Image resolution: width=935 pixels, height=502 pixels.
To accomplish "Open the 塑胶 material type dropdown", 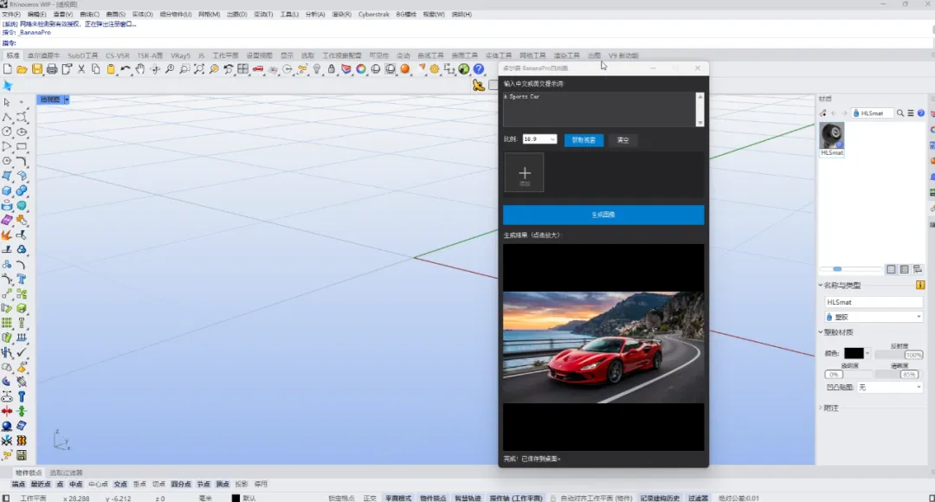I will 874,317.
